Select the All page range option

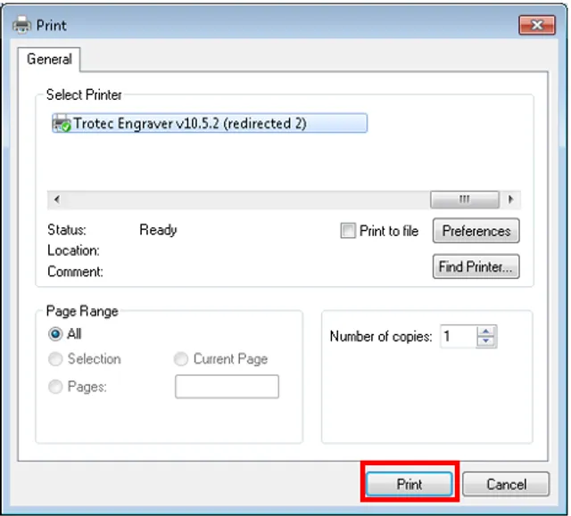point(55,334)
